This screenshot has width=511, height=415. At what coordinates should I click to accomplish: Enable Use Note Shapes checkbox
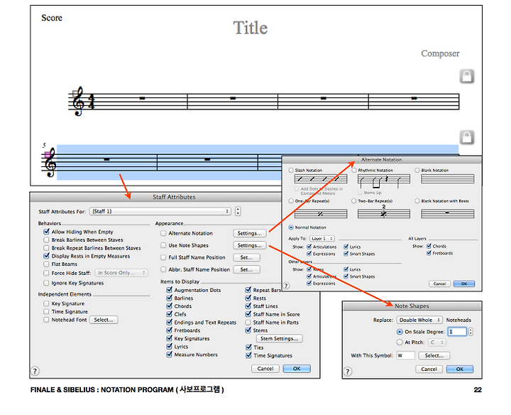[x=163, y=245]
